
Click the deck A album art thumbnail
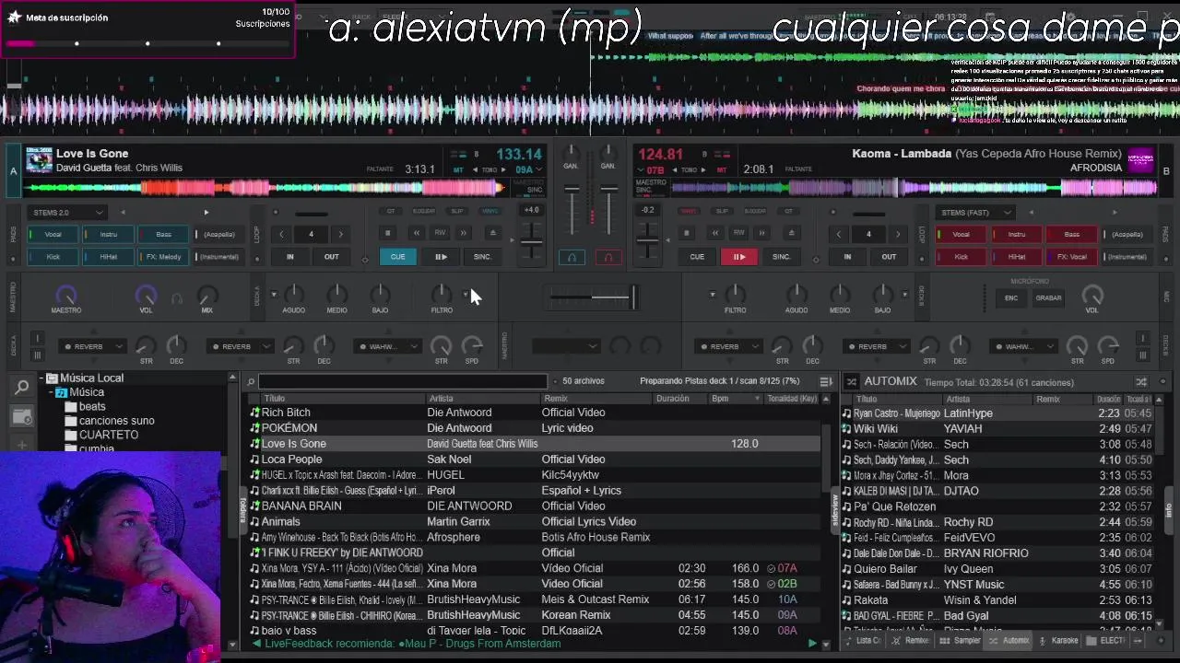click(x=39, y=160)
